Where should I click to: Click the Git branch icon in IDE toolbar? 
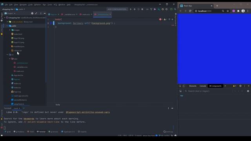pos(151,9)
